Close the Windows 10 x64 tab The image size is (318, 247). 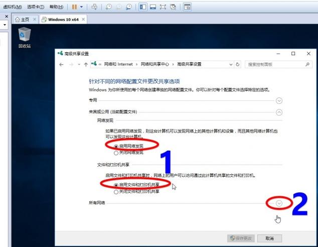83,19
